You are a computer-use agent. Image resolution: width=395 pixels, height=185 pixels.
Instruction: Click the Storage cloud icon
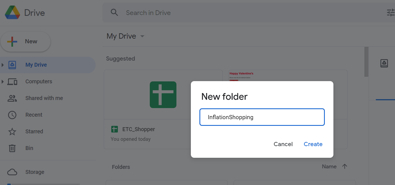coord(12,172)
